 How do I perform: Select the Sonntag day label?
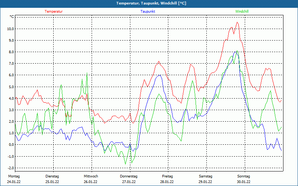244,176
